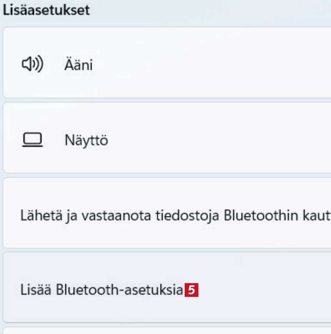Click the speaker icon beside Ääni
Image resolution: width=331 pixels, height=334 pixels.
point(32,65)
